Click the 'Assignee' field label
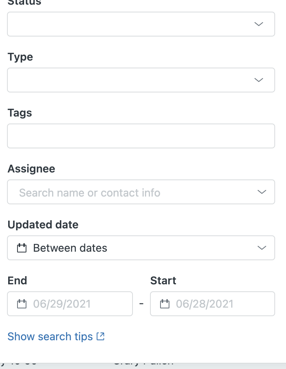This screenshot has height=369, width=286. tap(31, 169)
